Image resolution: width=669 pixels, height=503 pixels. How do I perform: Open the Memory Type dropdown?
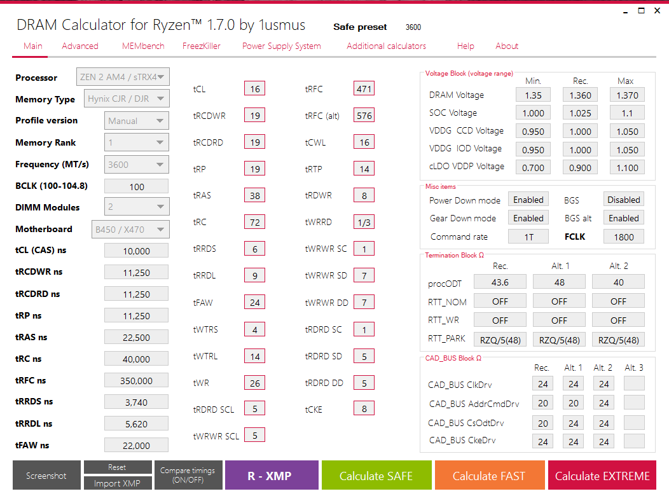pyautogui.click(x=127, y=99)
